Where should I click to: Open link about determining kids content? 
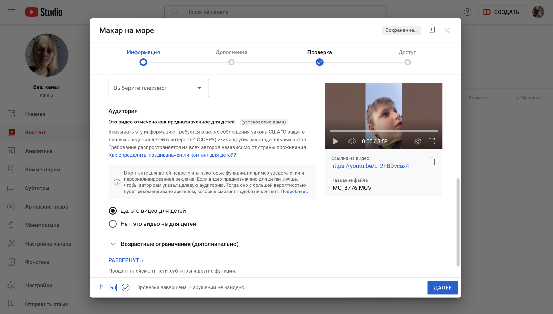pos(172,155)
